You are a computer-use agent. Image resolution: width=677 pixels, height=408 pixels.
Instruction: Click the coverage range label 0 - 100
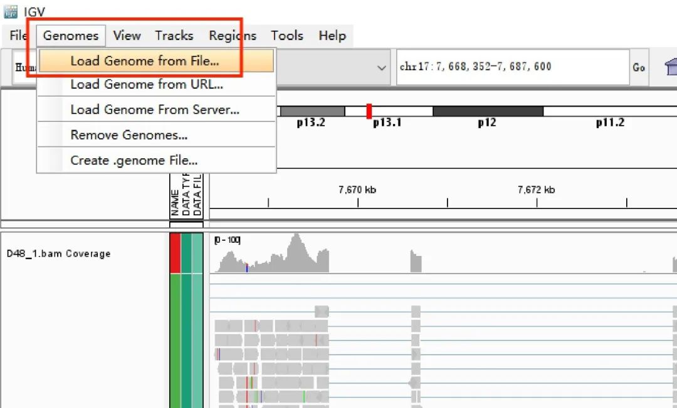coord(227,240)
